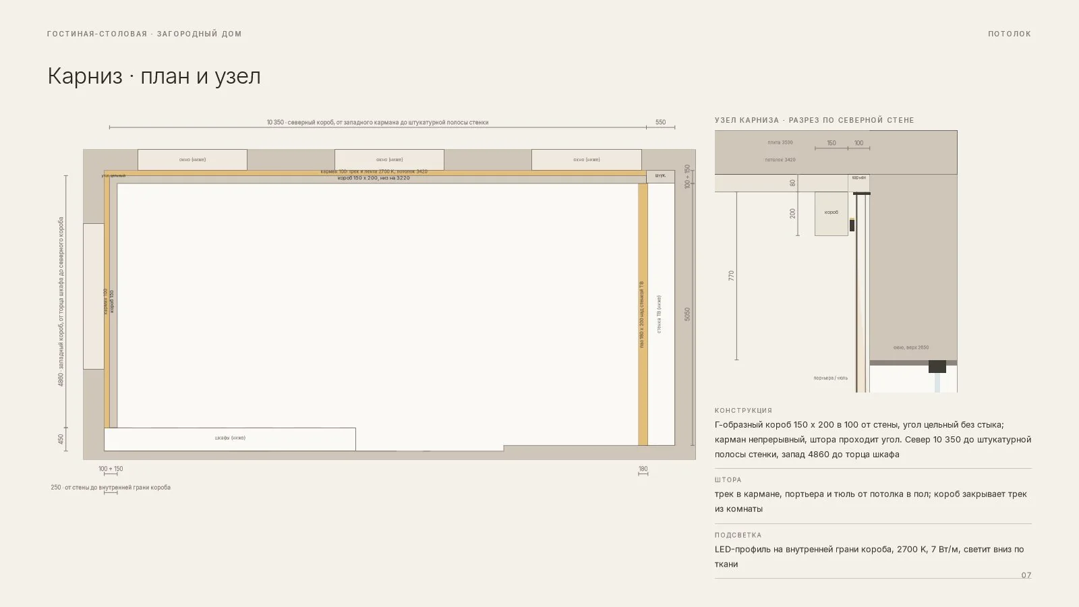Click the 'окно, верх 2650' label

click(x=911, y=347)
